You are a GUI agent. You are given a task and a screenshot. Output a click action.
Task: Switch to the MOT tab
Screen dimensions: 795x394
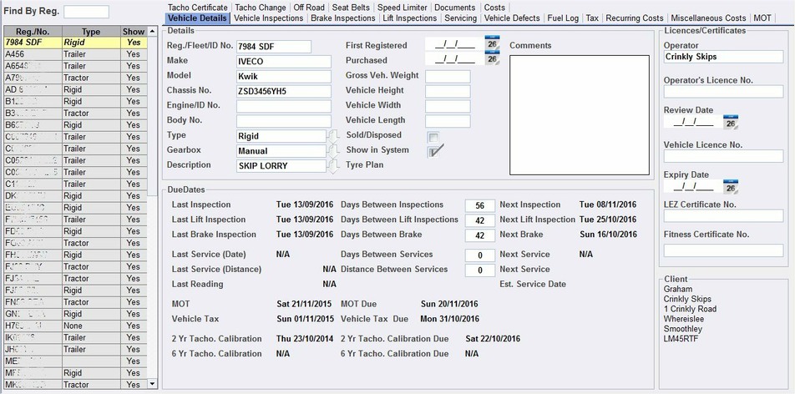(x=762, y=18)
